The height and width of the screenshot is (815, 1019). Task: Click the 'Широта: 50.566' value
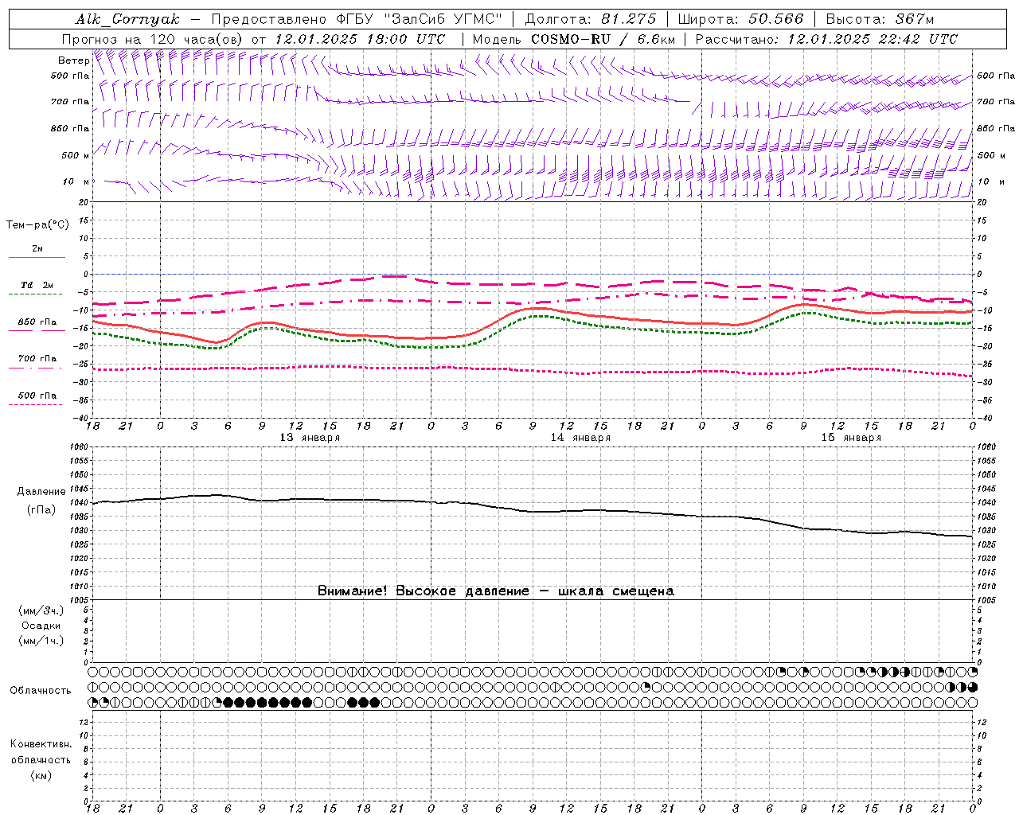(x=740, y=19)
